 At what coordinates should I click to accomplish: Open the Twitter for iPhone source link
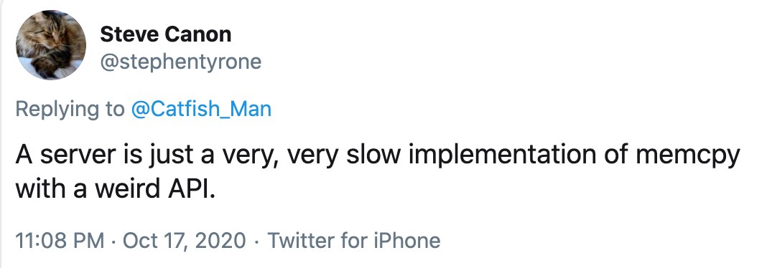click(x=353, y=241)
